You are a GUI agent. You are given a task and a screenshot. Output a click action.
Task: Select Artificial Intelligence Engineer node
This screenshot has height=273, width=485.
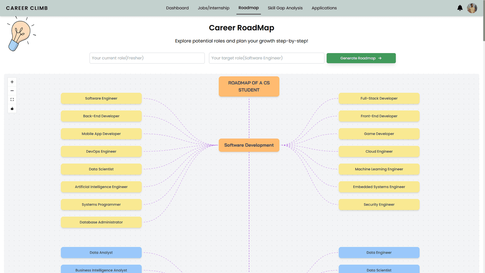101,187
